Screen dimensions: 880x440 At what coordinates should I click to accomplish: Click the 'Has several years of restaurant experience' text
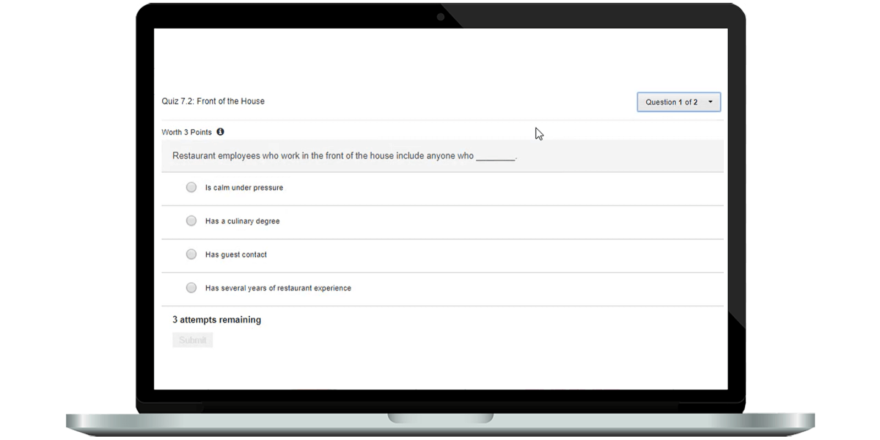(278, 288)
